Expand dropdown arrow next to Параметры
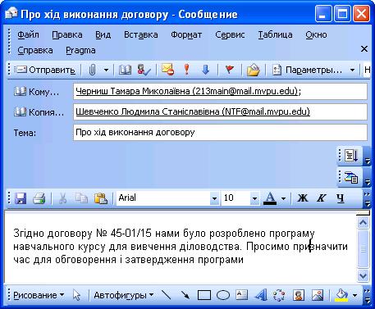Viewport: 375px width, 309px height. [352, 70]
